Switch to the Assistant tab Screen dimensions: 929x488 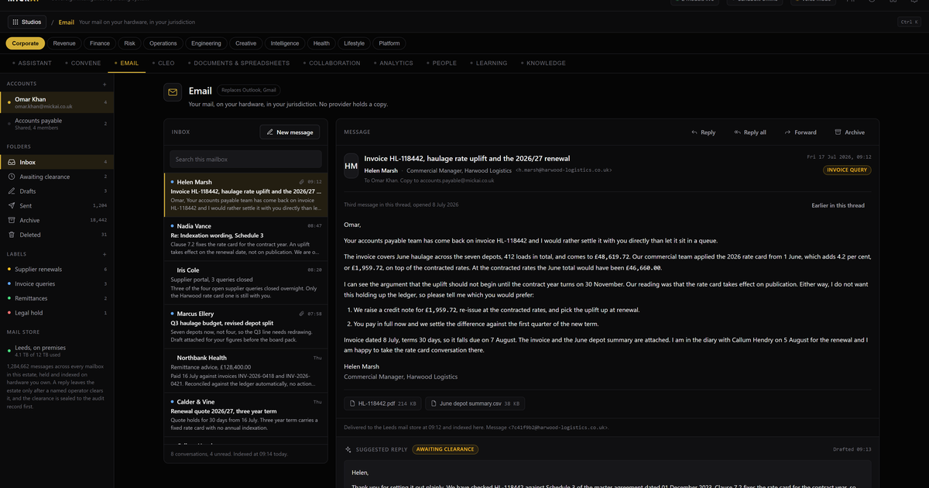(33, 63)
